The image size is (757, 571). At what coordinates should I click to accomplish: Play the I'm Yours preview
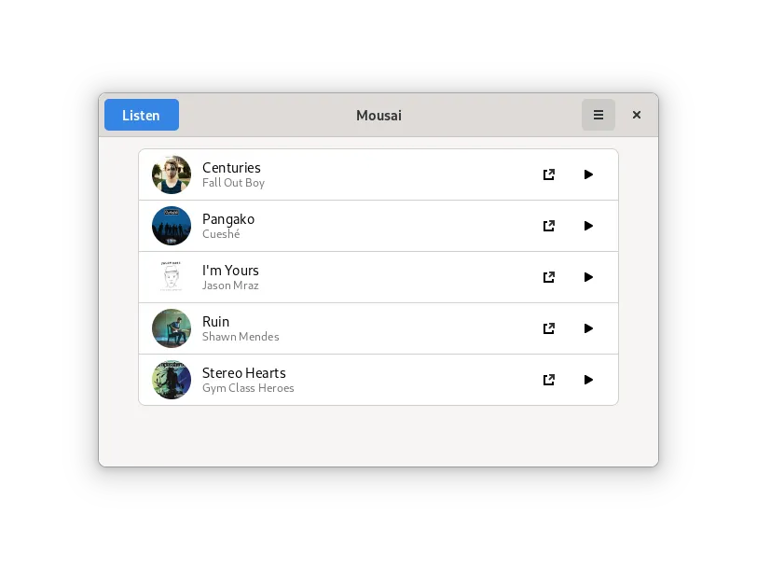tap(588, 277)
